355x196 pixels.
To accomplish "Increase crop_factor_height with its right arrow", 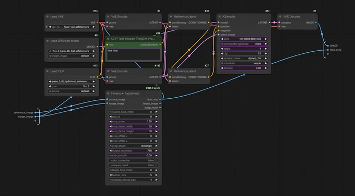I will (157, 131).
